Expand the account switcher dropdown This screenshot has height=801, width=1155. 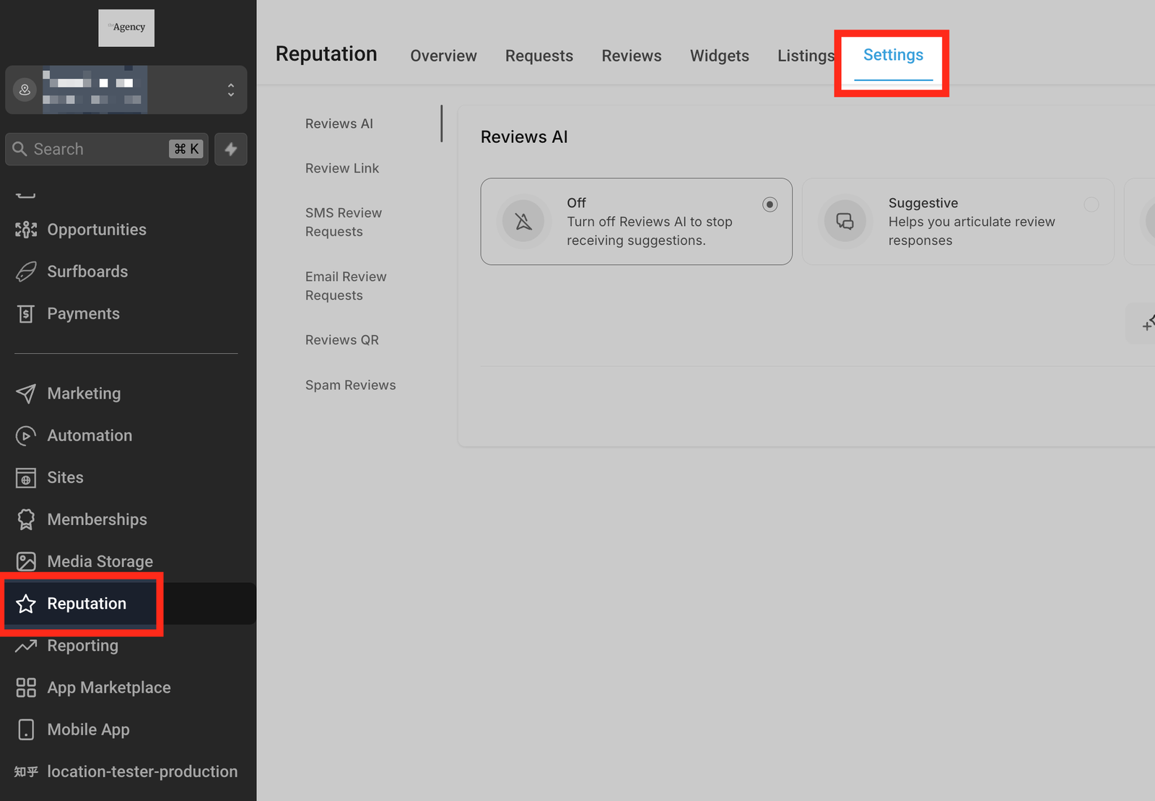tap(231, 90)
